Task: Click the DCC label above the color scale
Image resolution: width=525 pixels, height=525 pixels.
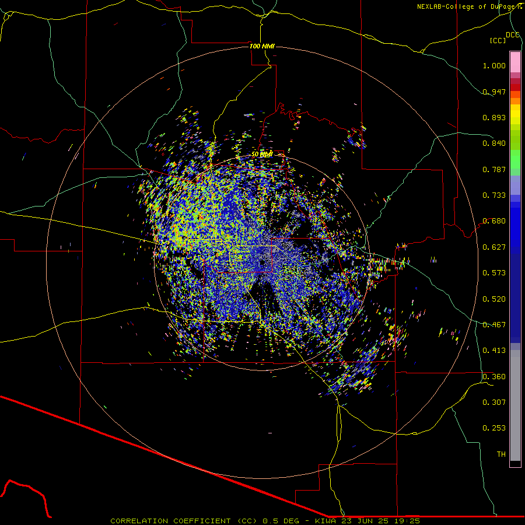Action: 512,35
